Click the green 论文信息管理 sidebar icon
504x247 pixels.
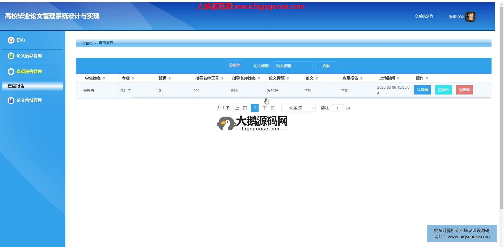[x=11, y=56]
